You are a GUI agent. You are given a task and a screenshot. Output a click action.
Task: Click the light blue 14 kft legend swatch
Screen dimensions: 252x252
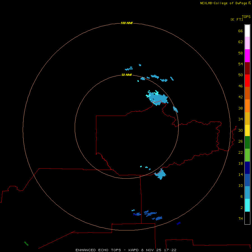247,193
